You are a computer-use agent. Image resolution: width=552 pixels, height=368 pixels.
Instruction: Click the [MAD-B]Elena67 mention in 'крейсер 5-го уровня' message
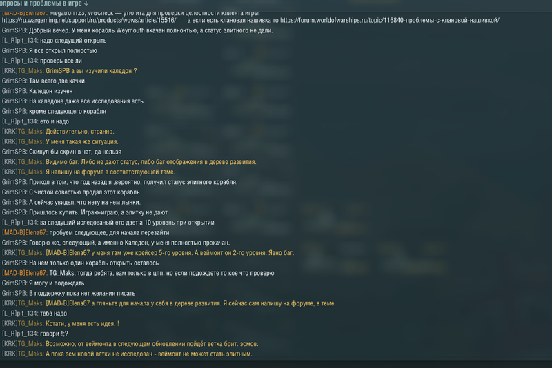pyautogui.click(x=68, y=253)
